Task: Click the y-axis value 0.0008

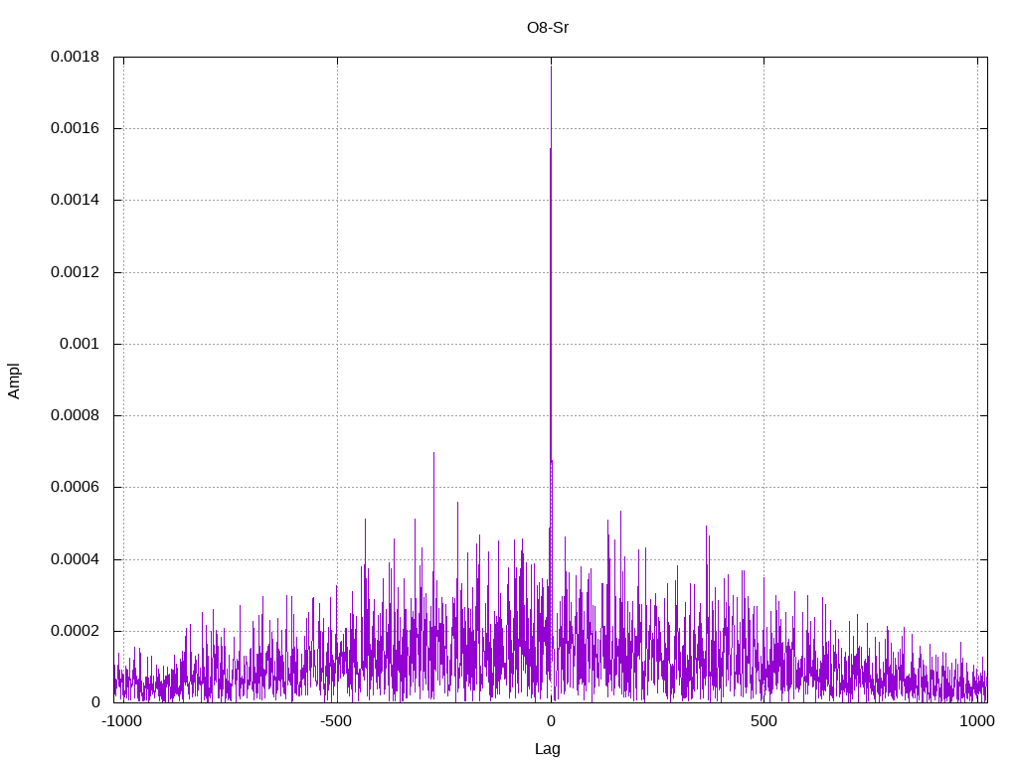Action: (x=76, y=415)
